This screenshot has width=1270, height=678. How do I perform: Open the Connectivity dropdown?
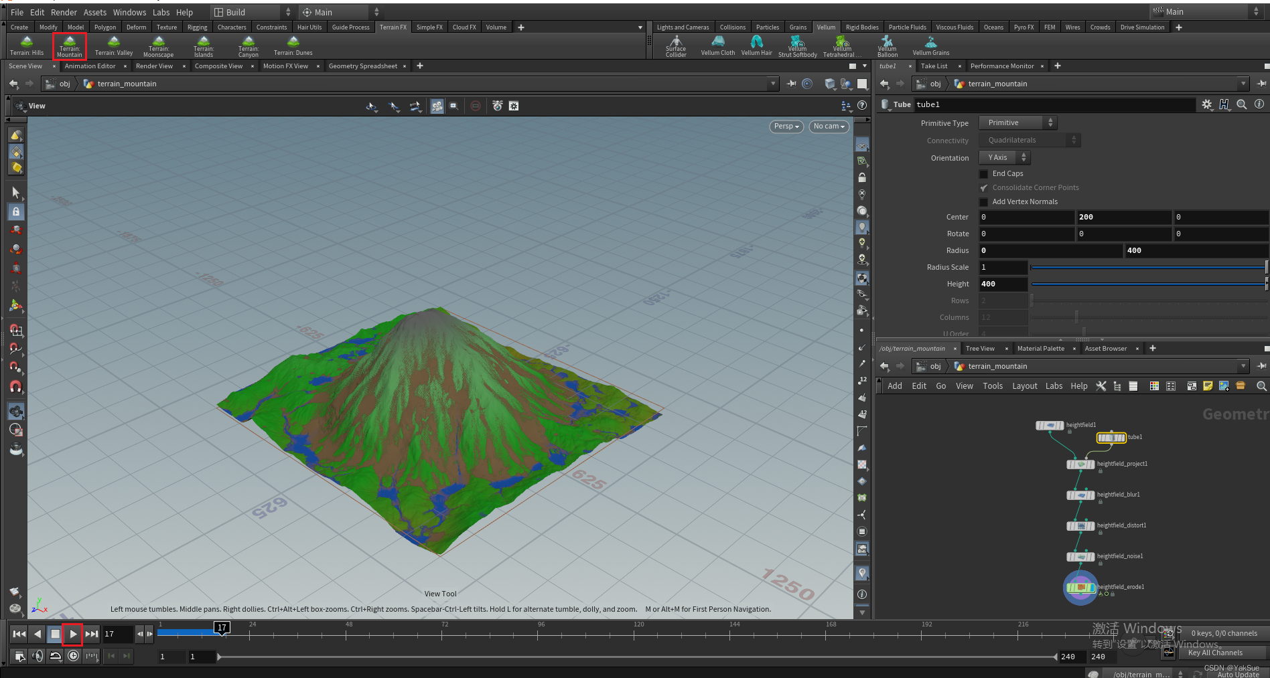(x=1030, y=140)
